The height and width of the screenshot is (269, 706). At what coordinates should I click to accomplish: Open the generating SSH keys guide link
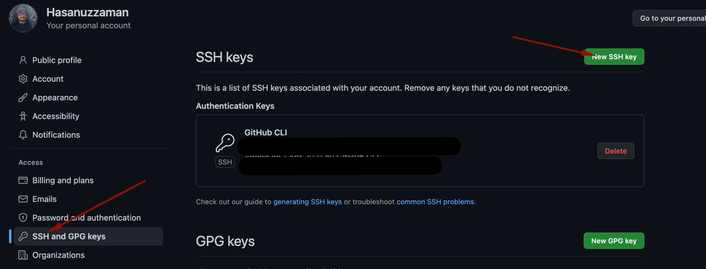click(307, 202)
